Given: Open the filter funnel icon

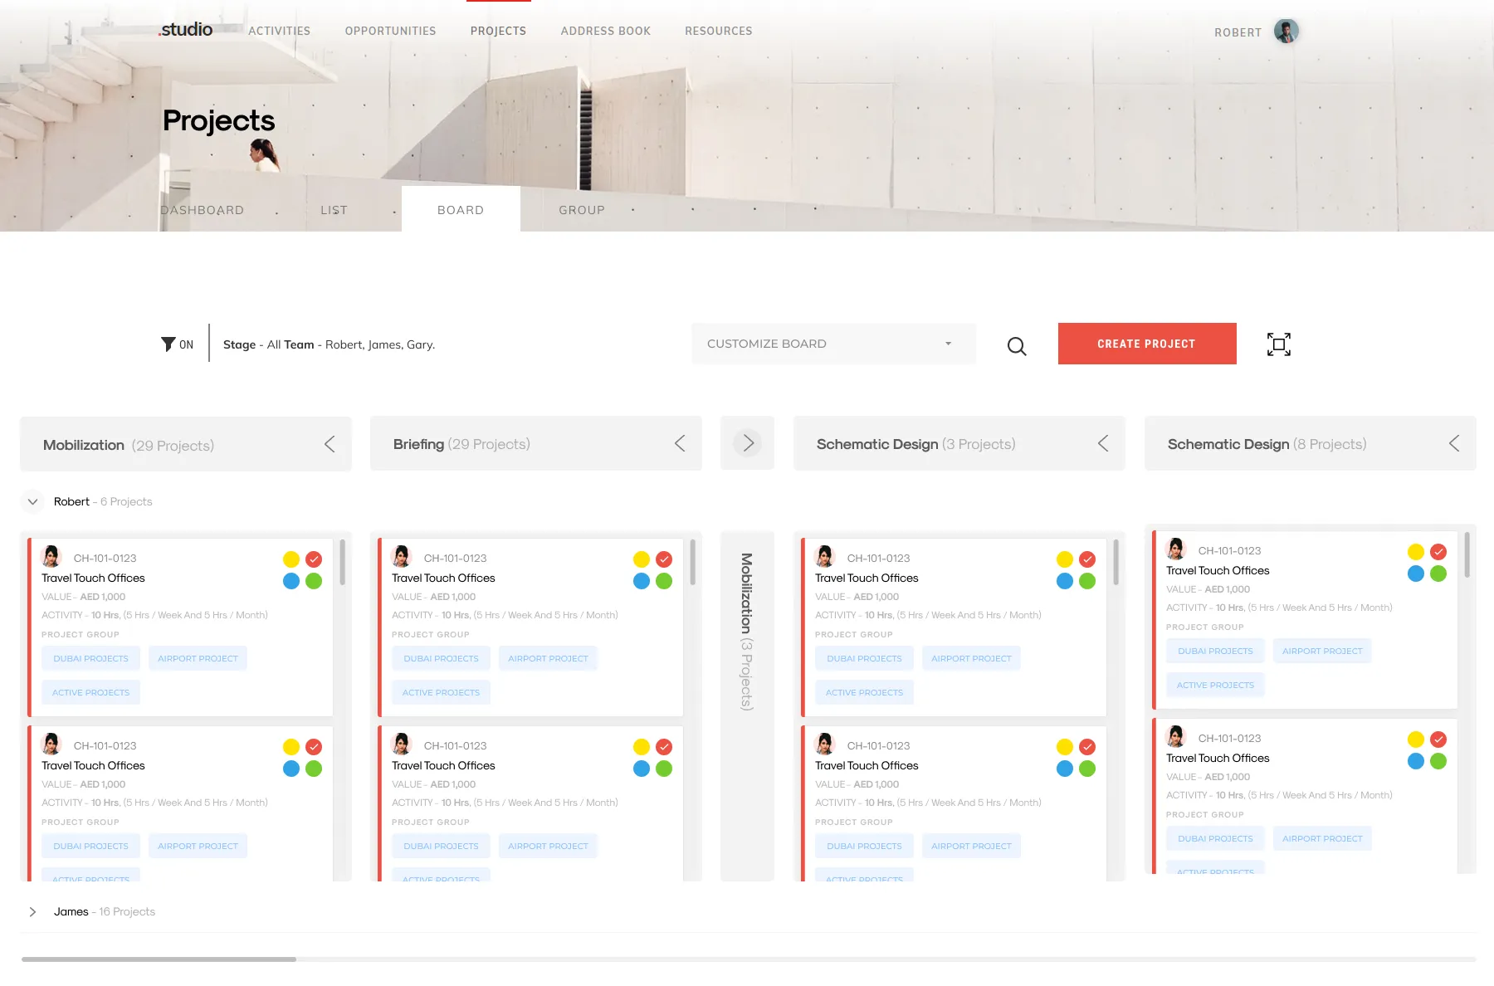Looking at the screenshot, I should point(167,344).
